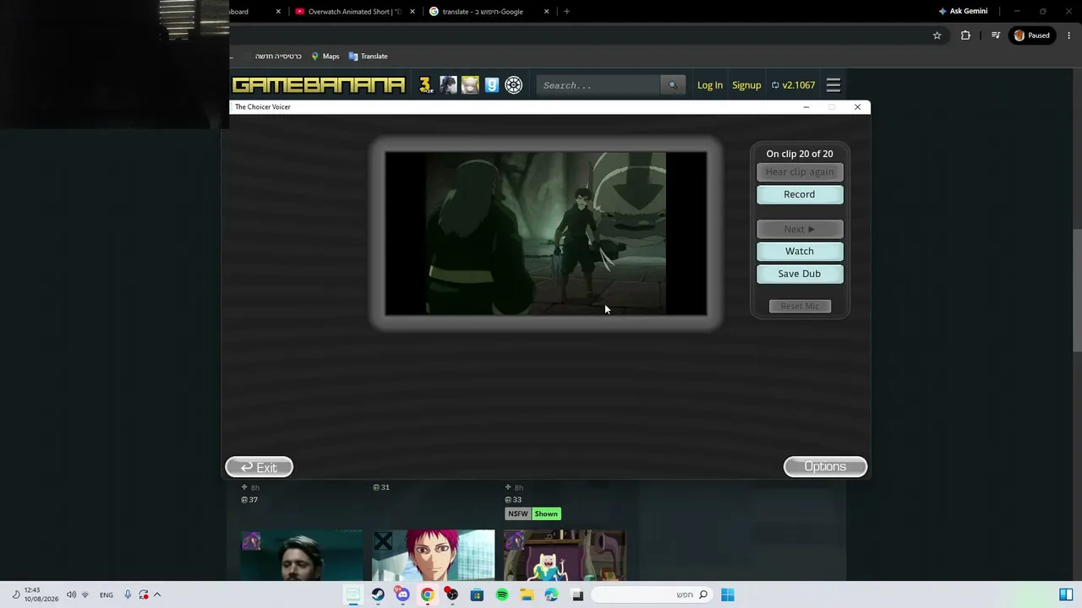Open a new browser tab
Image resolution: width=1082 pixels, height=608 pixels.
click(x=566, y=12)
